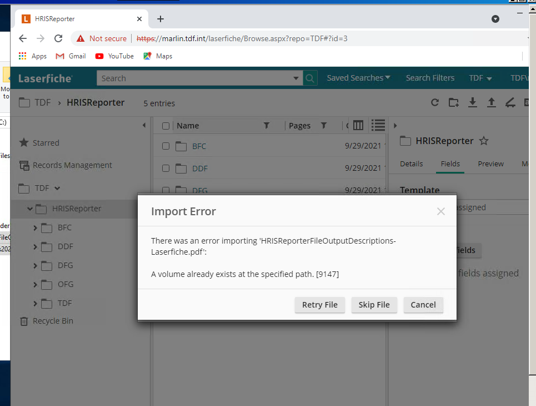Expand BFC tree node
536x406 pixels.
pos(35,227)
